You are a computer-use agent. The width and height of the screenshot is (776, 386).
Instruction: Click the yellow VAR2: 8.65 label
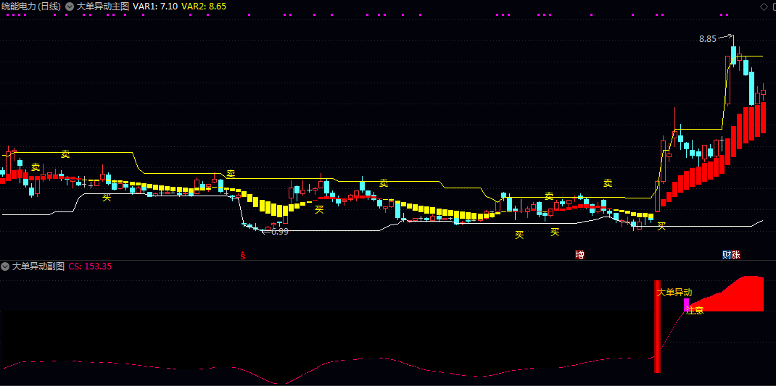204,6
